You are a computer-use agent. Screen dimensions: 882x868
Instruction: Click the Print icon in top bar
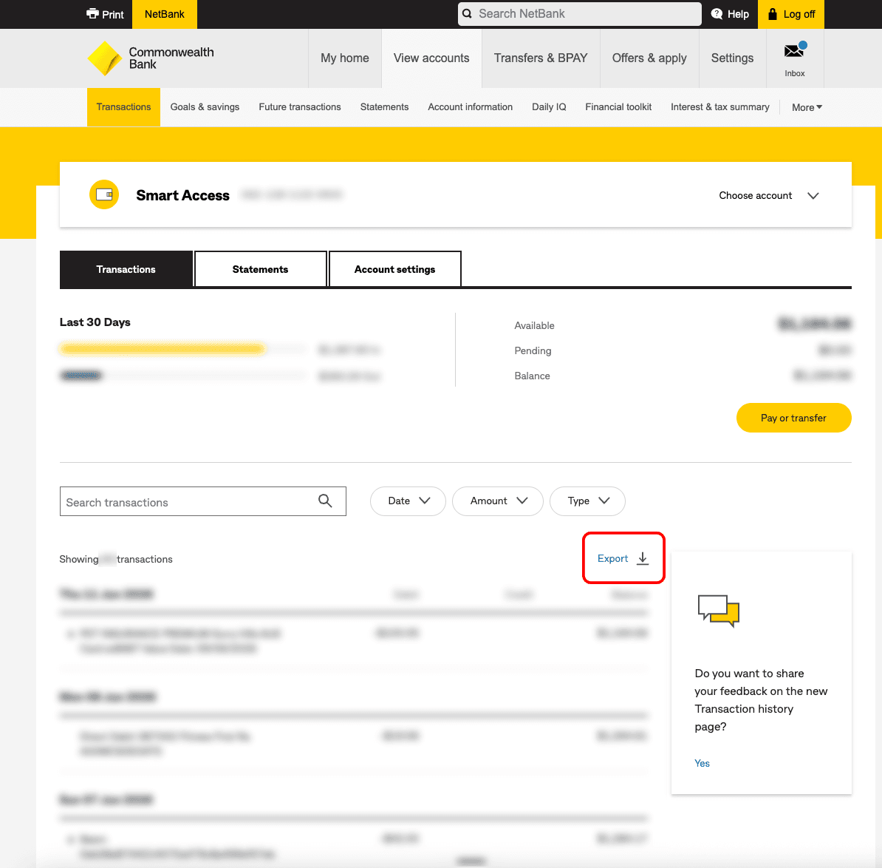(x=93, y=13)
